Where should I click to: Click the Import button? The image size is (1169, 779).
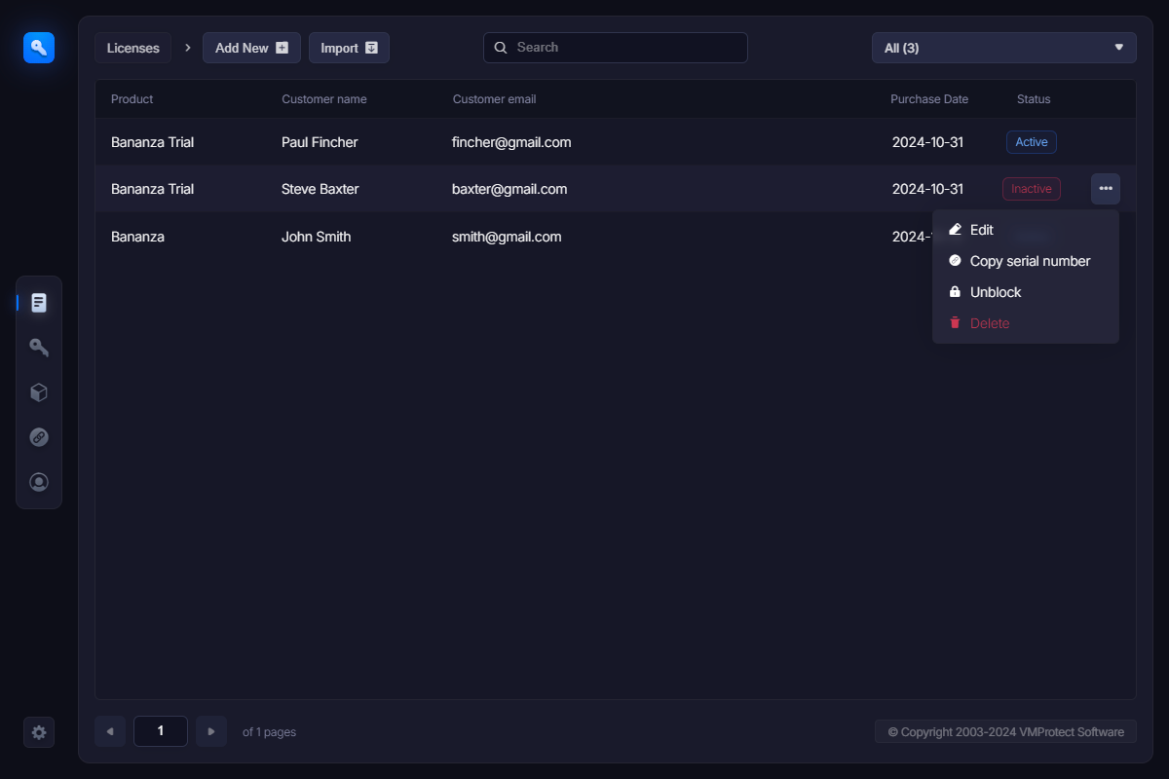[x=349, y=48]
